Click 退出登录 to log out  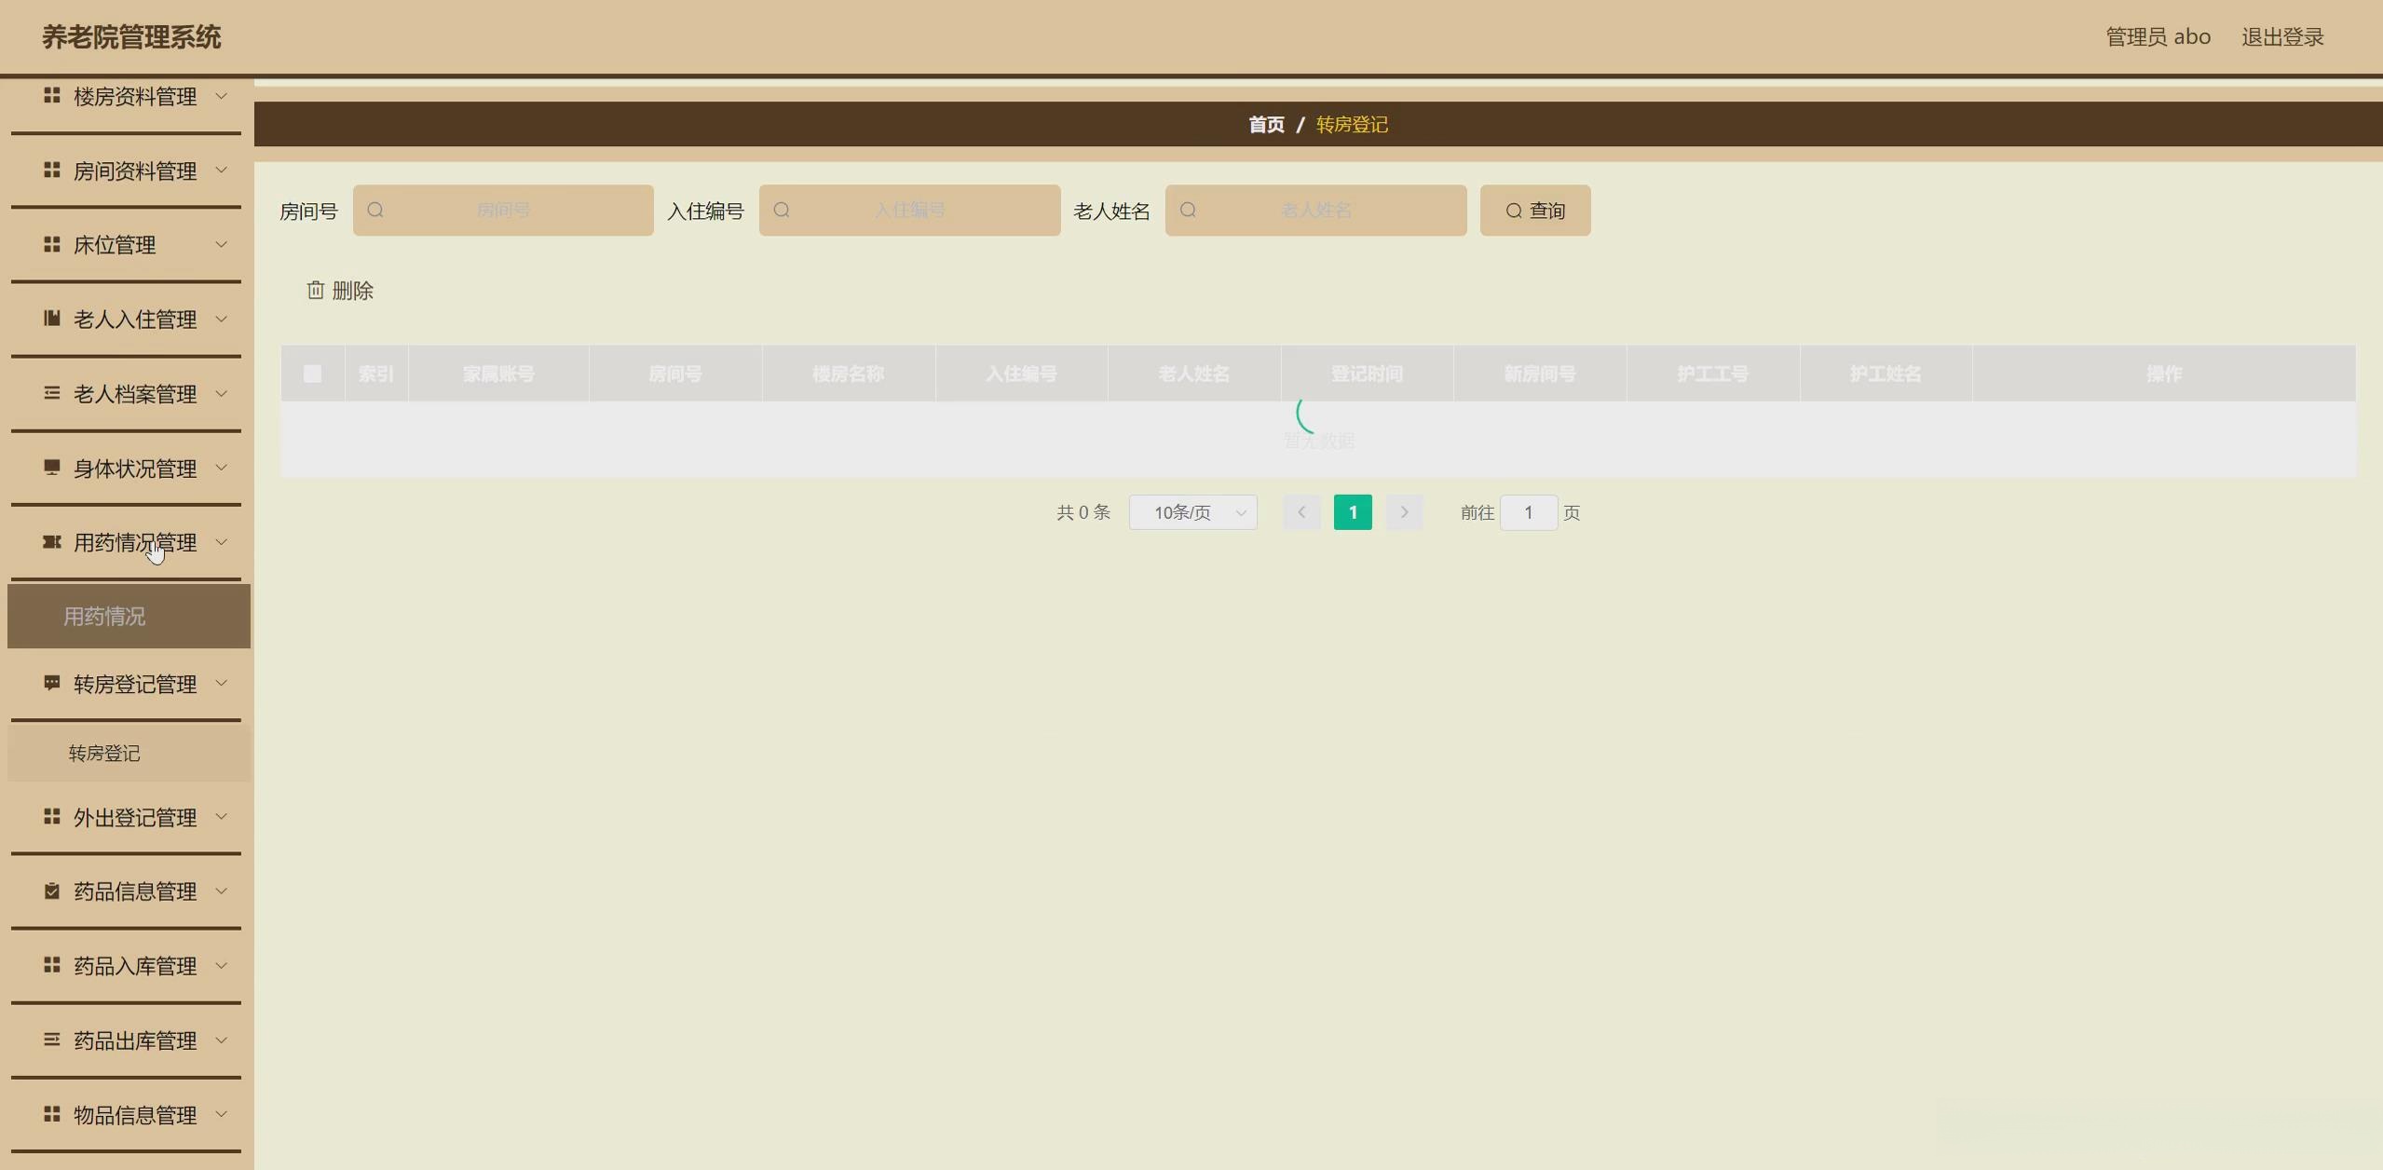click(2281, 37)
